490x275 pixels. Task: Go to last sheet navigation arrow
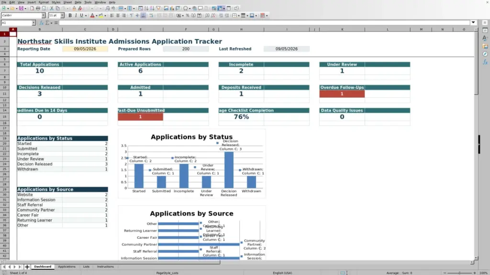(x=20, y=267)
